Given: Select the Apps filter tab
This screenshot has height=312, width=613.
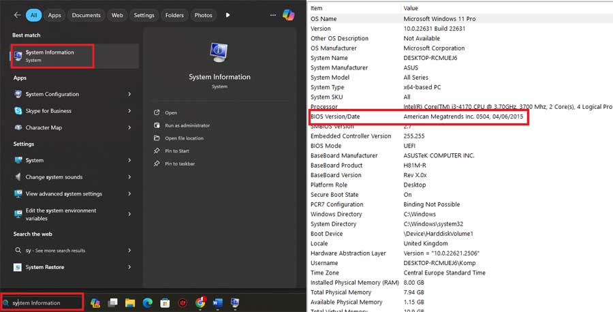Looking at the screenshot, I should pos(54,15).
